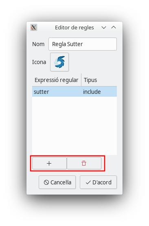149x226 pixels.
Task: Minimize window using down chevron
Action: tap(104, 27)
